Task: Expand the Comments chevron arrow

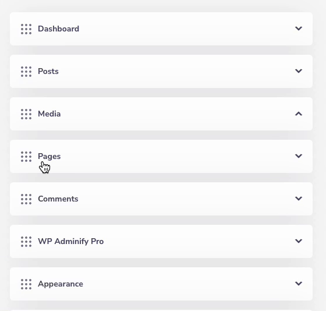Action: coord(299,199)
